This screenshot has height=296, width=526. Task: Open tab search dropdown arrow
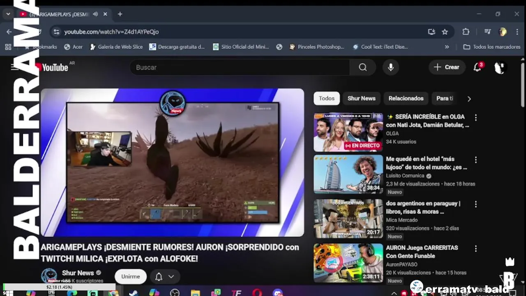click(x=8, y=14)
